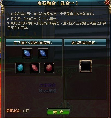Click the 需要金钱 11两 cost label

point(18,111)
